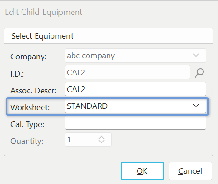Click the magnifier search icon beside I.D.
The width and height of the screenshot is (218, 184).
[199, 73]
